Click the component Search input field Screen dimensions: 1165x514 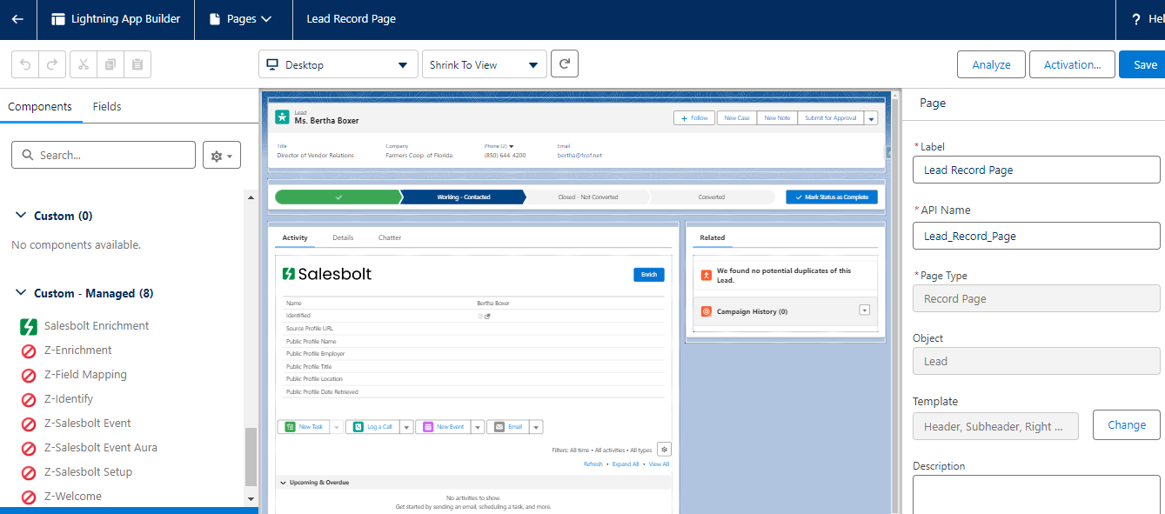[x=104, y=155]
